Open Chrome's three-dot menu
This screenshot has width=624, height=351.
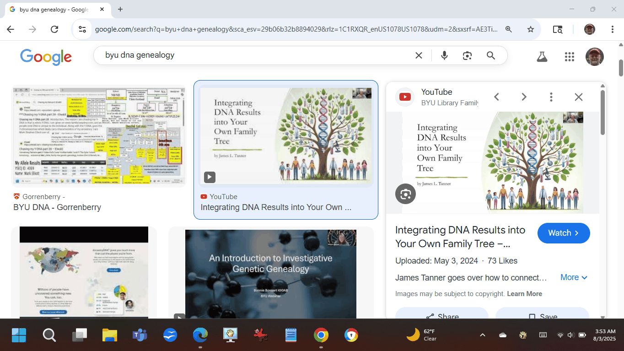point(612,29)
